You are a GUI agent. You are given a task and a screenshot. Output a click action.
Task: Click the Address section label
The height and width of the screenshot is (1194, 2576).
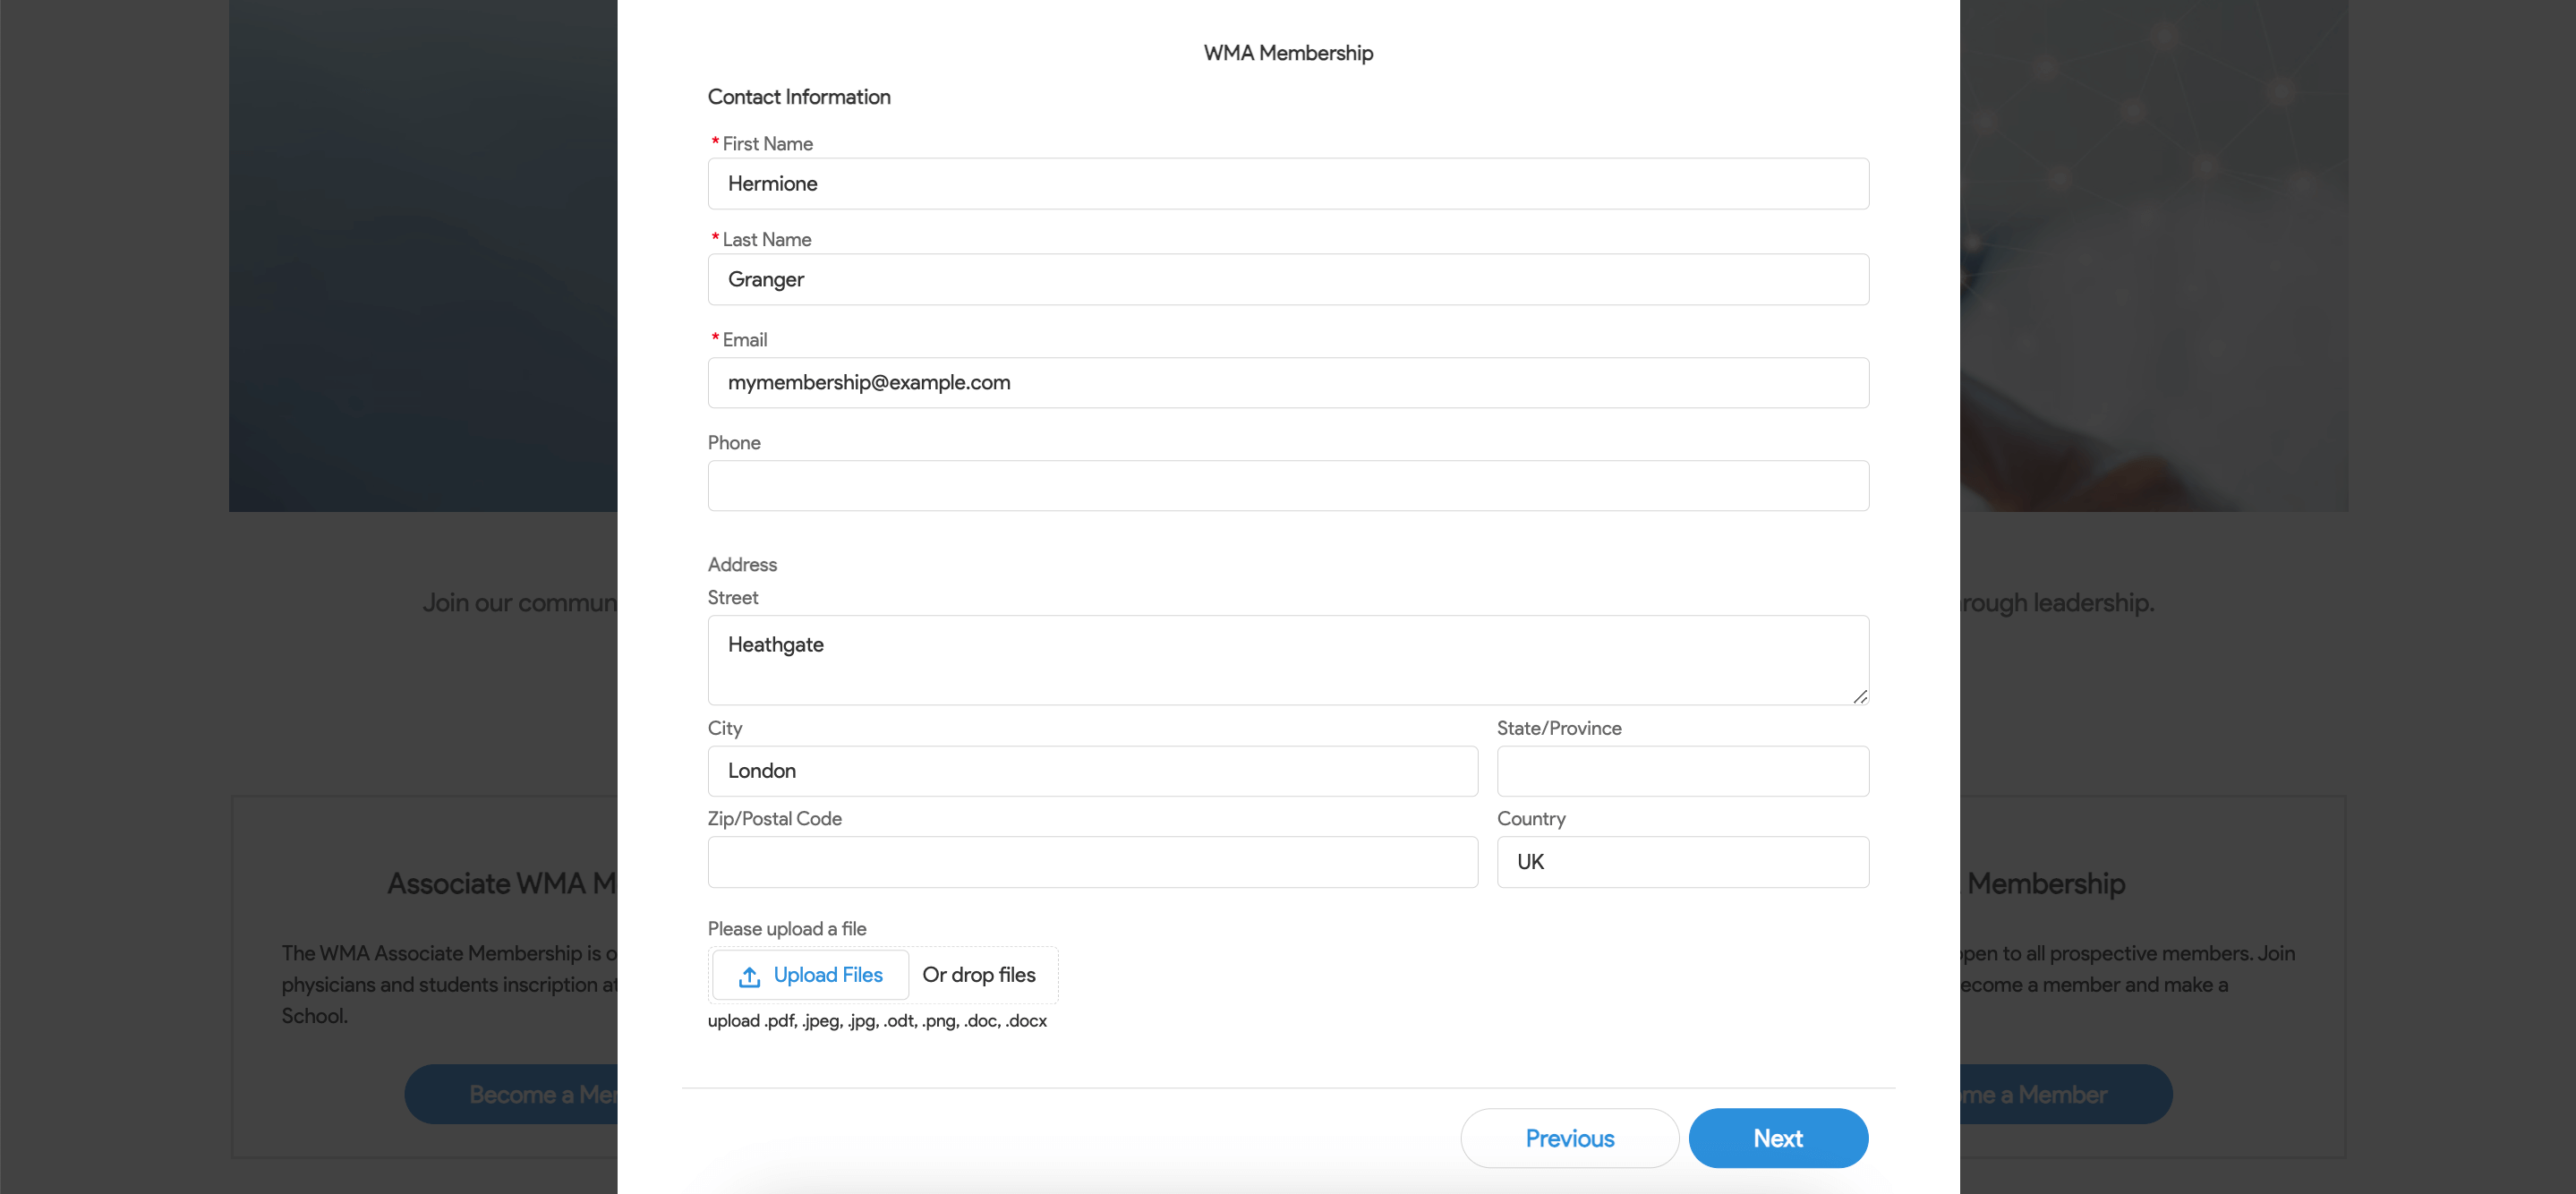741,563
